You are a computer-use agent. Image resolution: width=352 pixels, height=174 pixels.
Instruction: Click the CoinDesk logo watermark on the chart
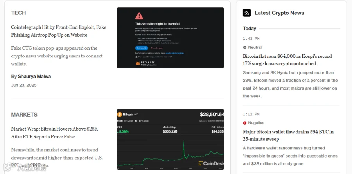211,163
